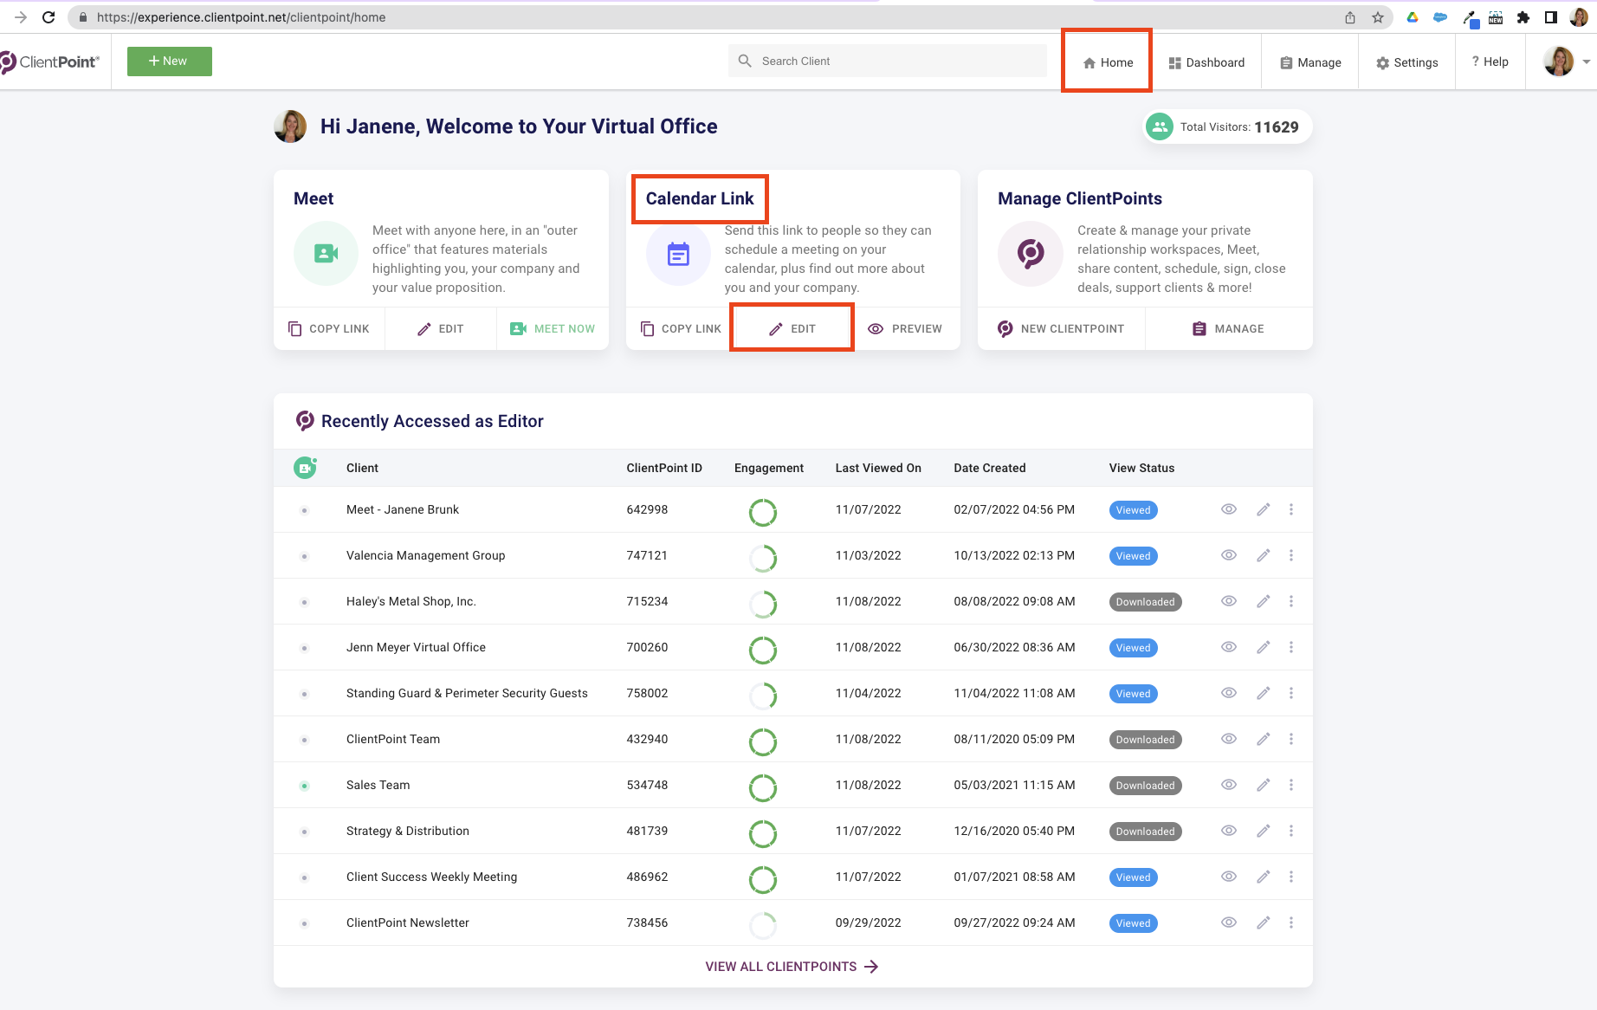This screenshot has width=1597, height=1010.
Task: Copy the Meet link
Action: click(x=329, y=328)
